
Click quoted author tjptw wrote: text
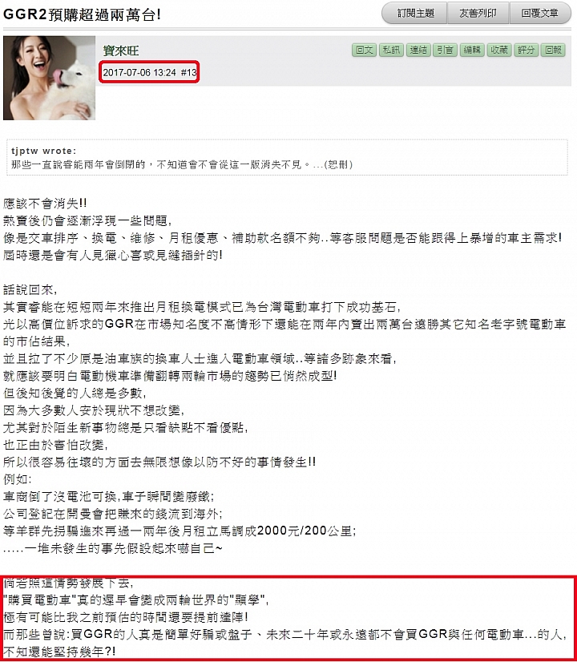coord(44,151)
